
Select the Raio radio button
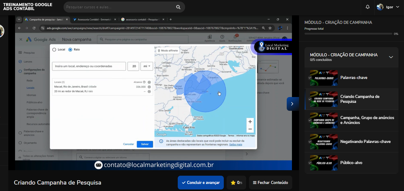[70, 49]
